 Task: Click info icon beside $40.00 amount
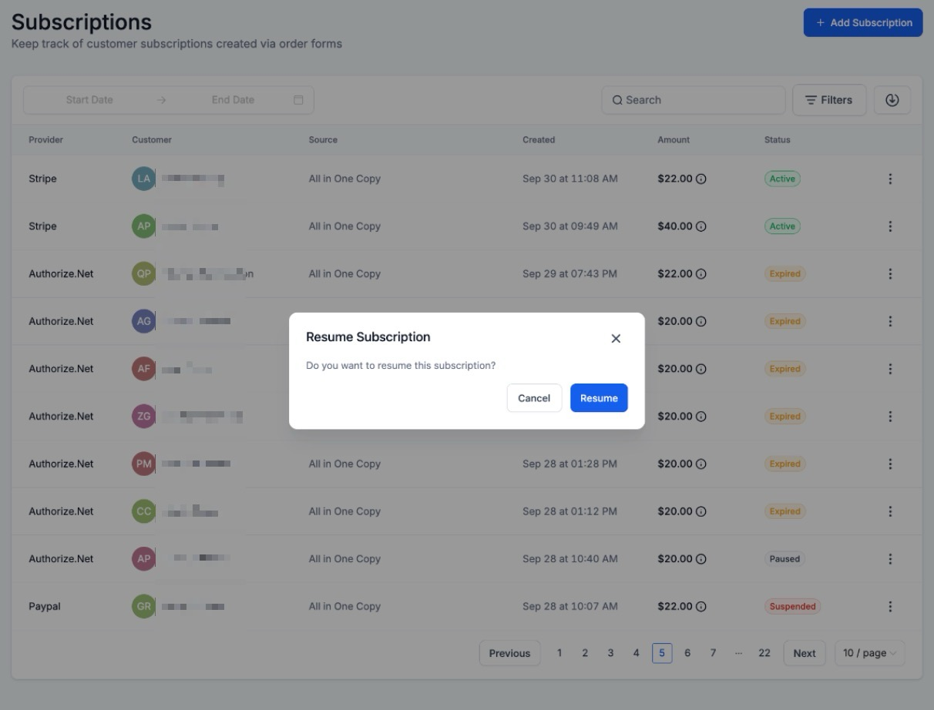(701, 226)
